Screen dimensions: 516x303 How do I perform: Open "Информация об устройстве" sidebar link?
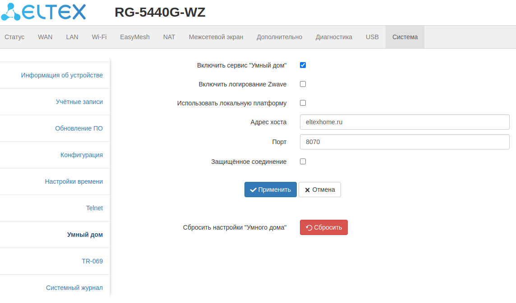coord(62,75)
